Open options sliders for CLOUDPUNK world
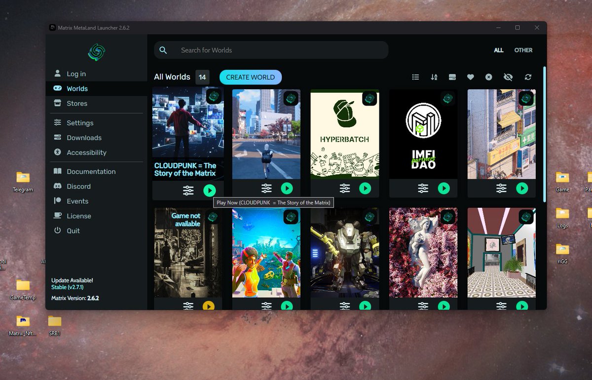This screenshot has height=380, width=592. coord(188,190)
